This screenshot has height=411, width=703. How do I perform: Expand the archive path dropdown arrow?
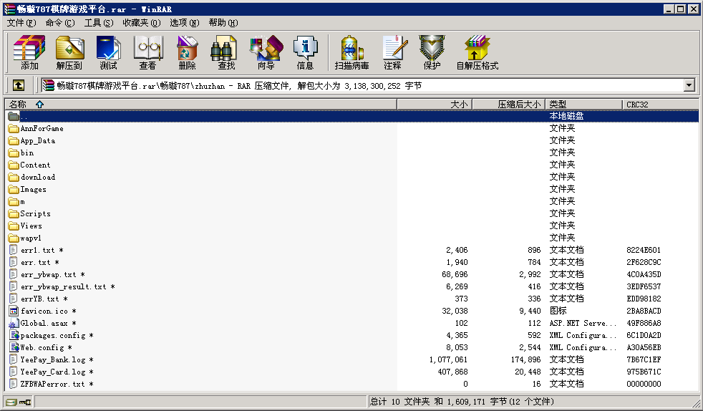(x=689, y=85)
